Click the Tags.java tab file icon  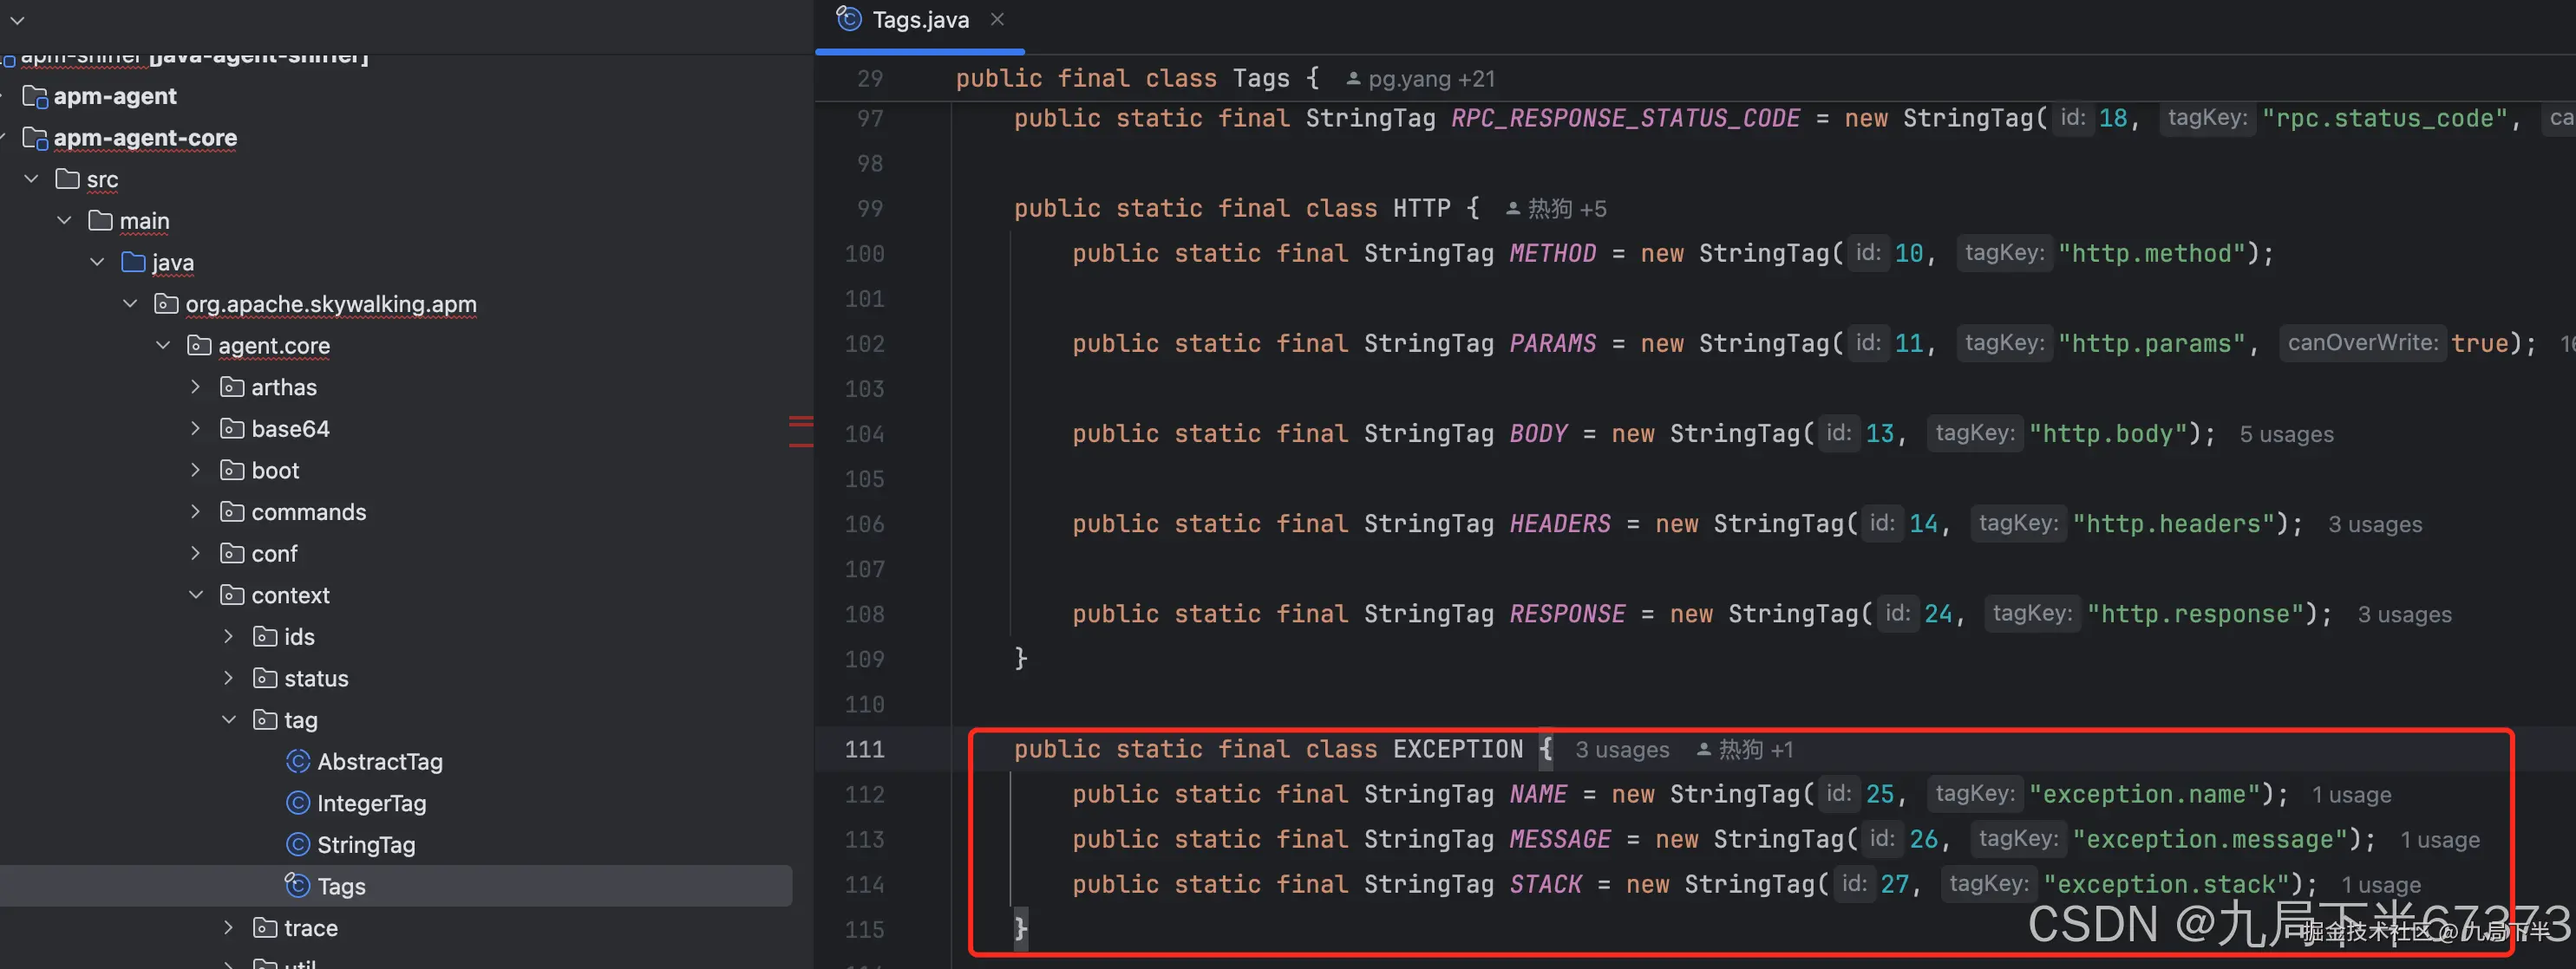(x=849, y=19)
